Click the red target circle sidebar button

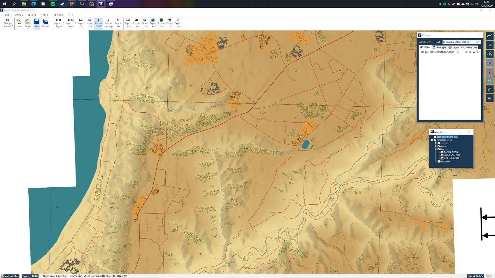coord(490,72)
